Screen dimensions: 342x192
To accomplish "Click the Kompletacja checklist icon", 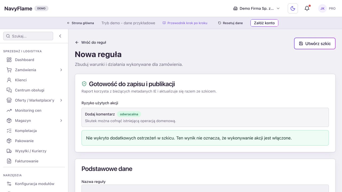I will pos(9,131).
